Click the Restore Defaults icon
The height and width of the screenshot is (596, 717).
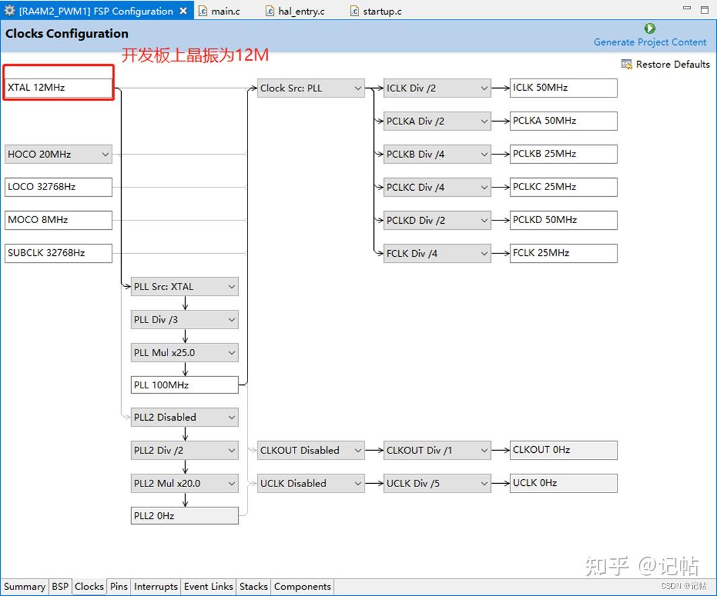[x=626, y=64]
